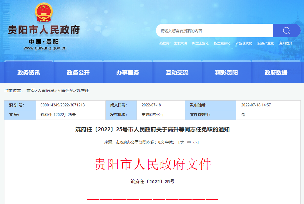The height and width of the screenshot is (204, 304).
Task: Open the 政务公开 navigation tab
Action: pos(78,73)
